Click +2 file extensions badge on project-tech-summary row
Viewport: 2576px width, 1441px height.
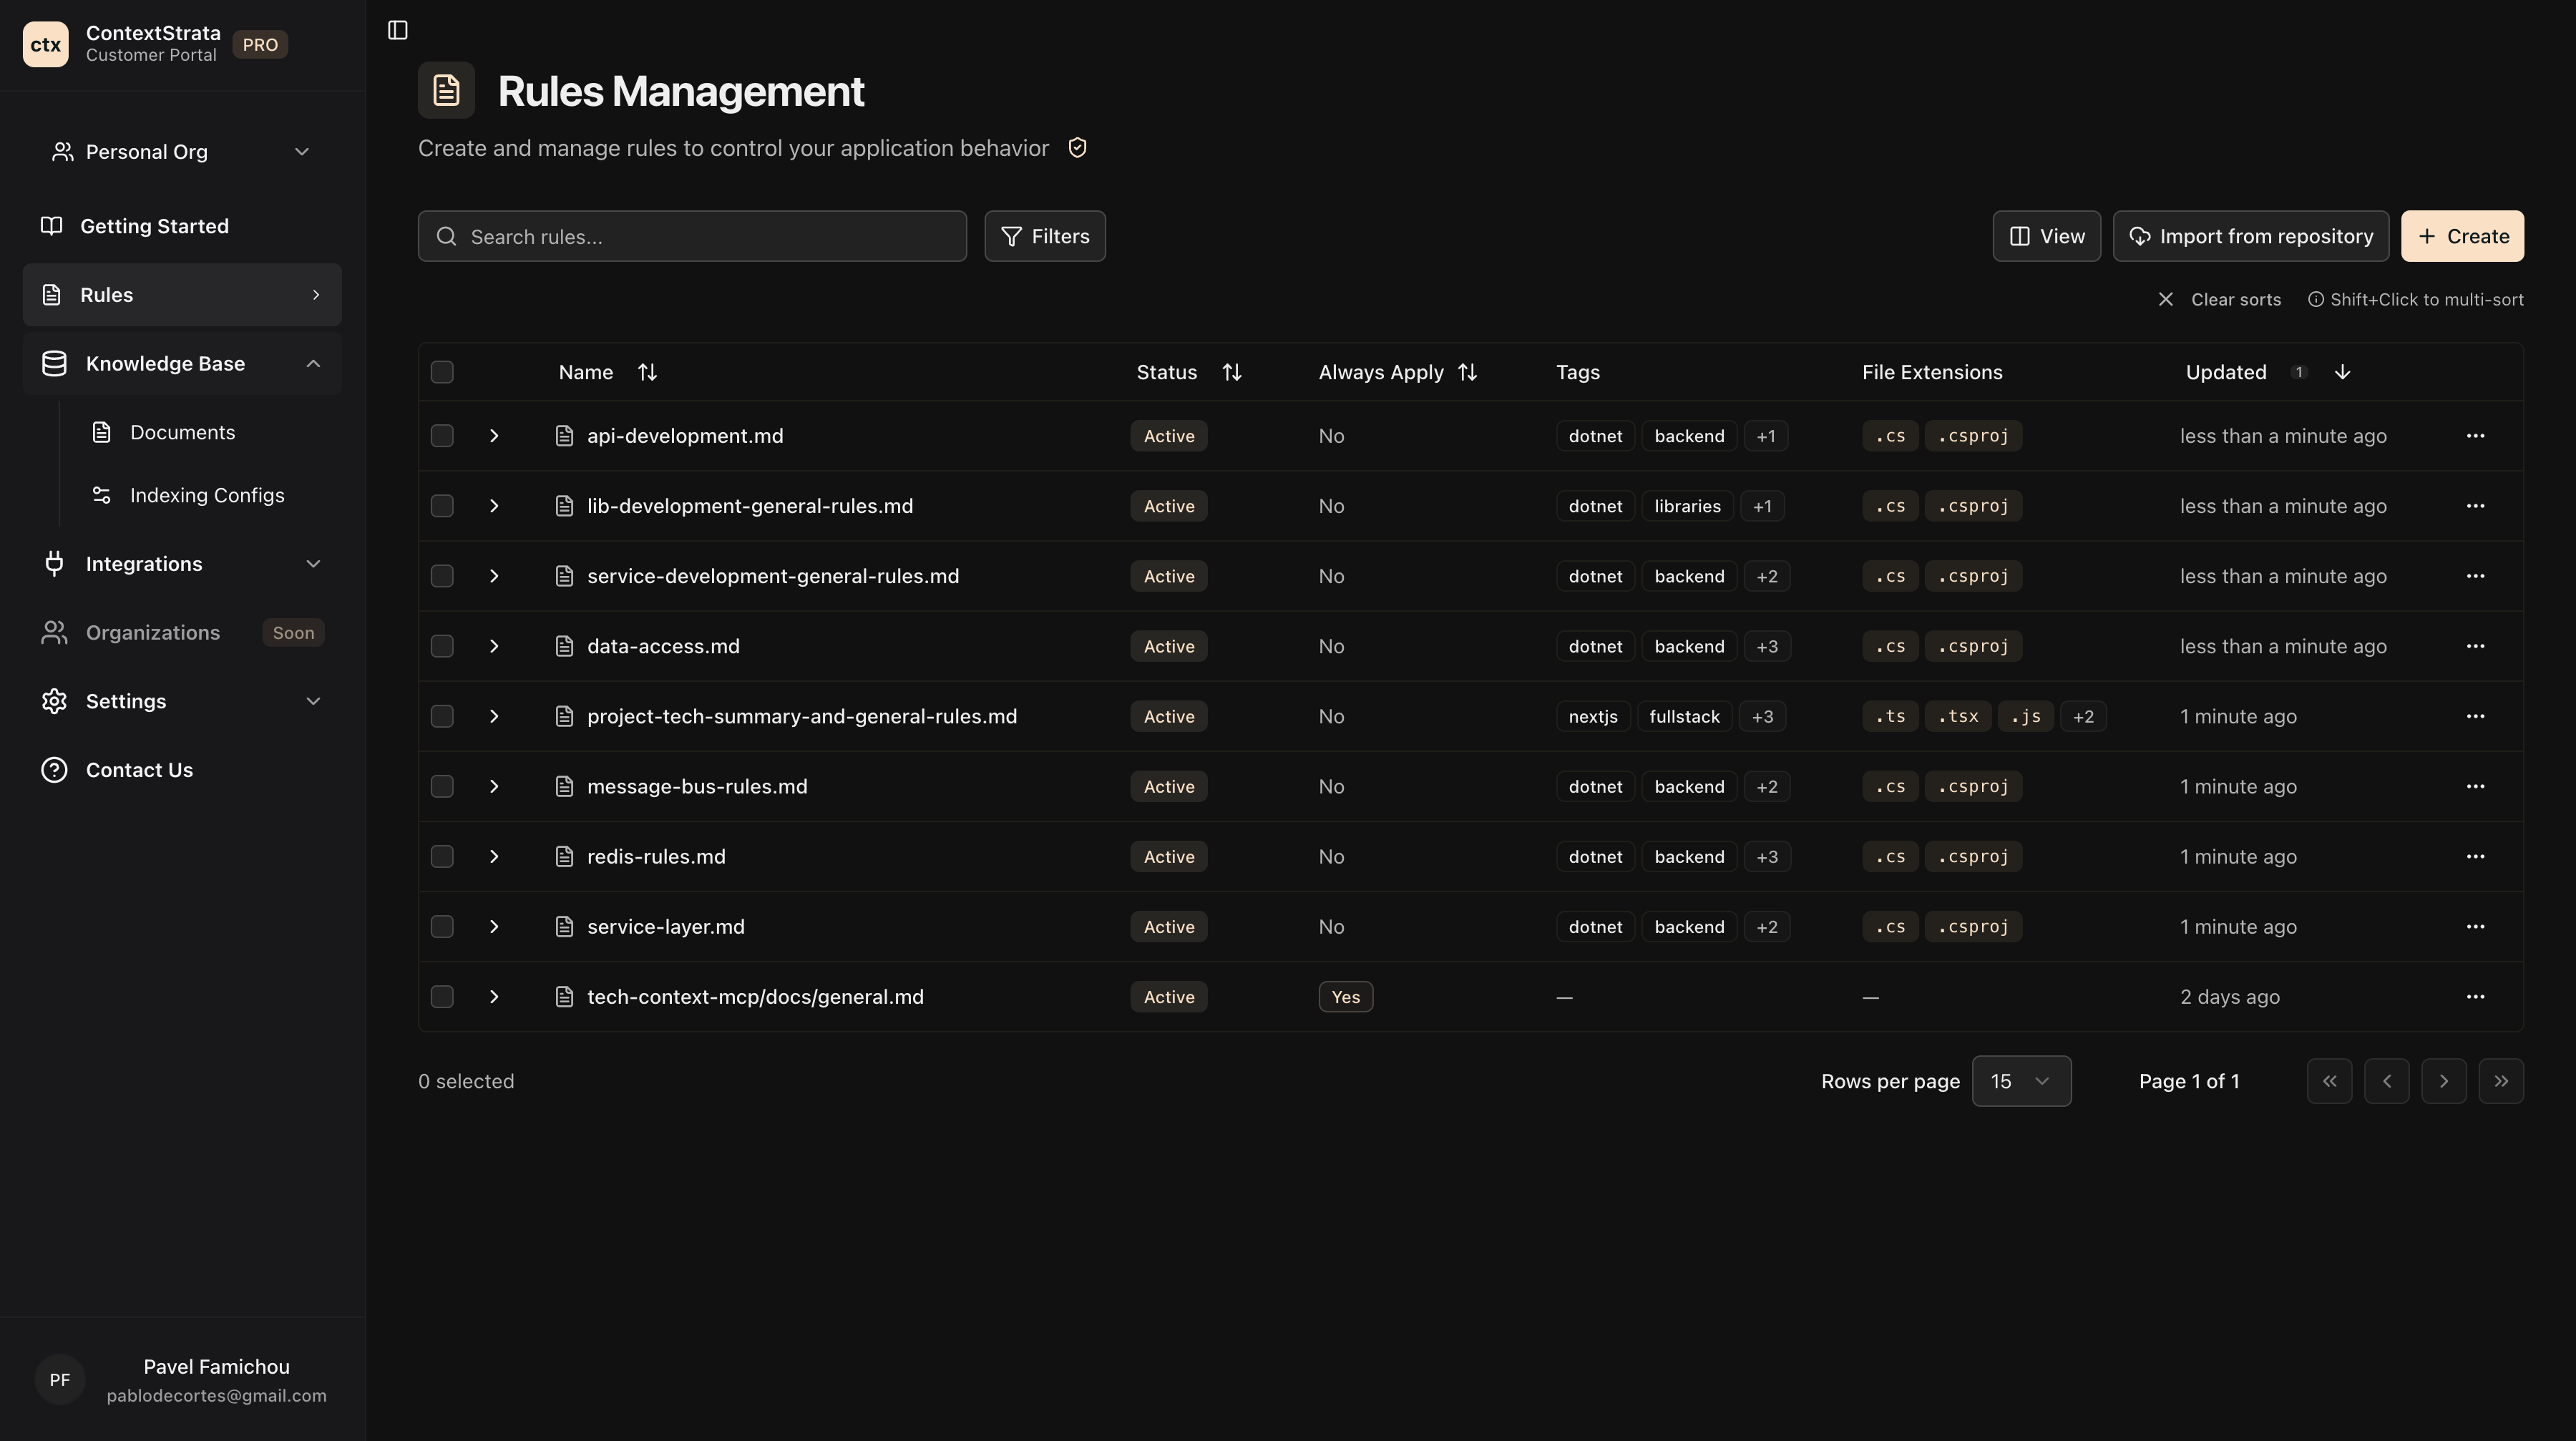2083,716
